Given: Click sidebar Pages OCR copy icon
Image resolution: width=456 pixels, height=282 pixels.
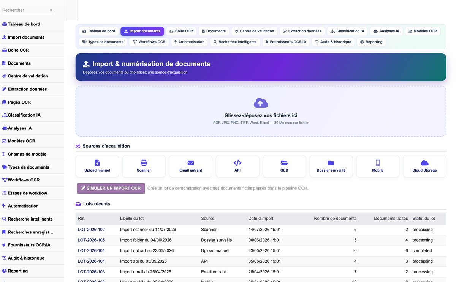Looking at the screenshot, I should click(x=5, y=102).
